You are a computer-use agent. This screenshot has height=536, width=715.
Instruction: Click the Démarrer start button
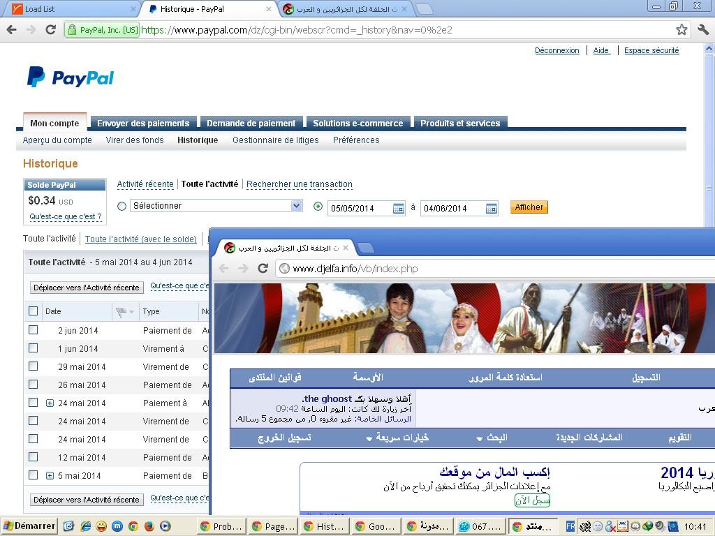(x=29, y=526)
